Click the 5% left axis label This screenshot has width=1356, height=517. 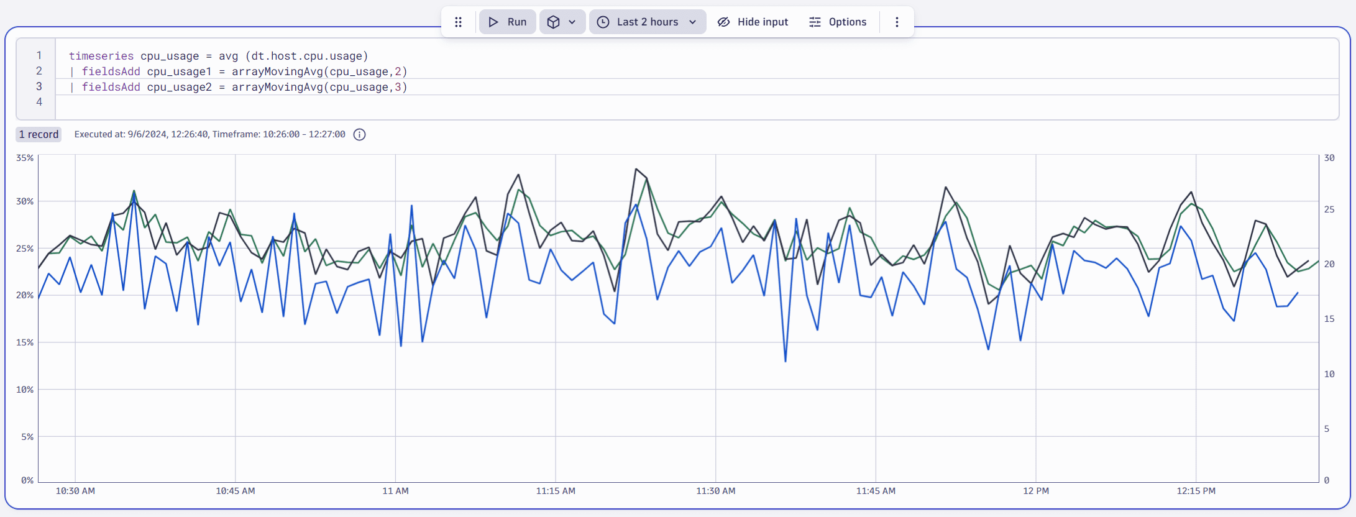(27, 437)
